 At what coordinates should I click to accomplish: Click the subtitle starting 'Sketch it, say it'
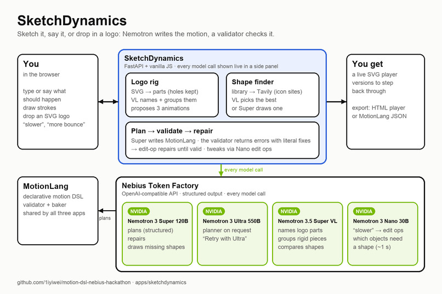click(x=146, y=34)
